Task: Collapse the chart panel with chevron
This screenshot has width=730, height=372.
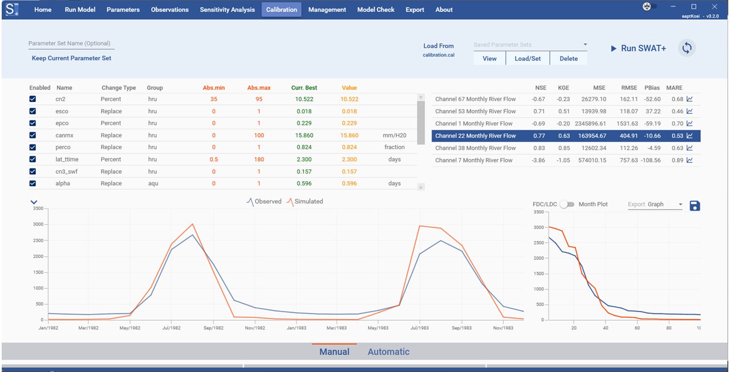Action: tap(34, 202)
